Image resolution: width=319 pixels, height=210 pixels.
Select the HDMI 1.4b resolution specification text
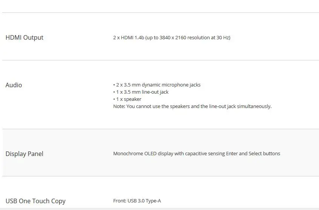coord(172,38)
